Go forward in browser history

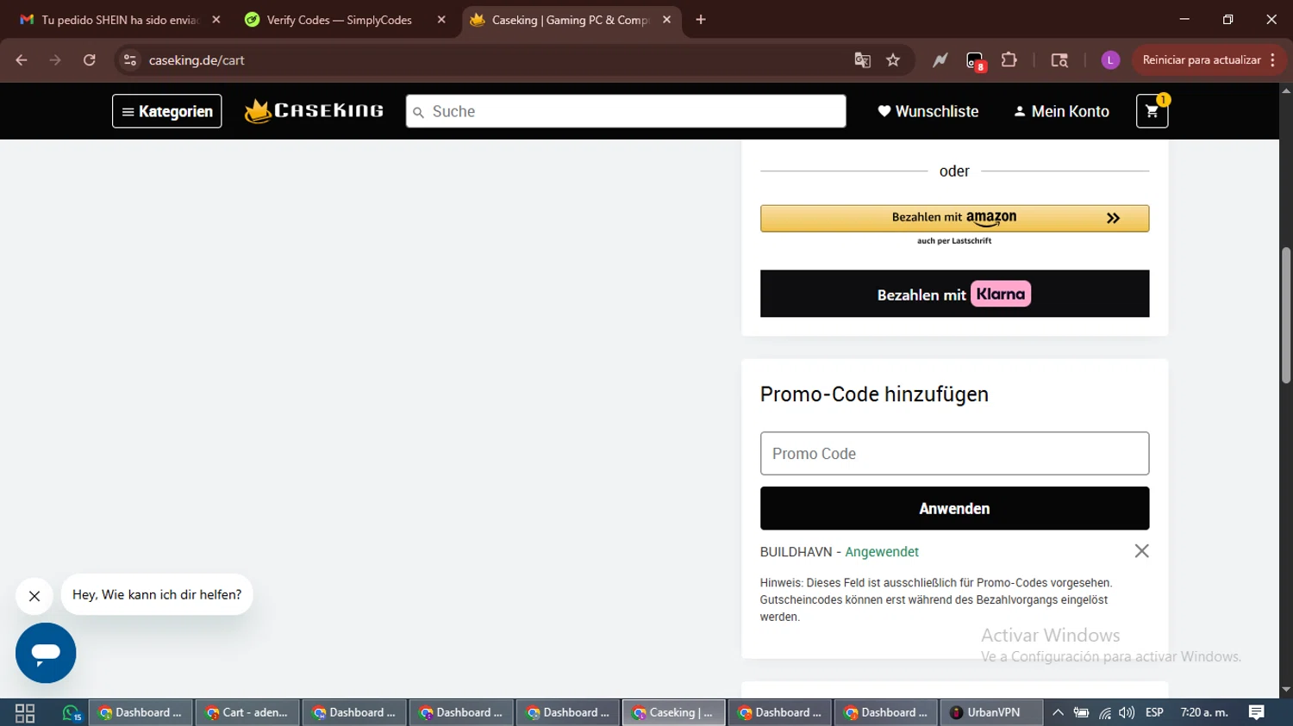point(55,60)
